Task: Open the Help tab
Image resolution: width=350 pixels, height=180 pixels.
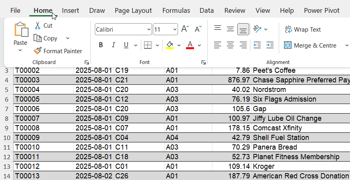Action: pyautogui.click(x=287, y=10)
